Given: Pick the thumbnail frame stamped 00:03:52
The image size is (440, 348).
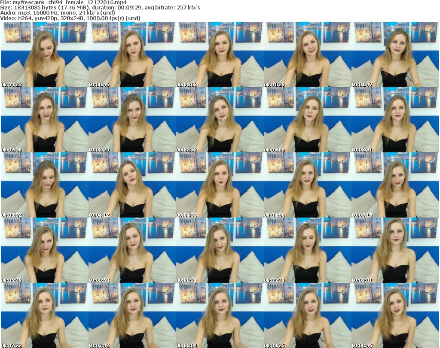Looking at the screenshot, I should (x=45, y=185).
